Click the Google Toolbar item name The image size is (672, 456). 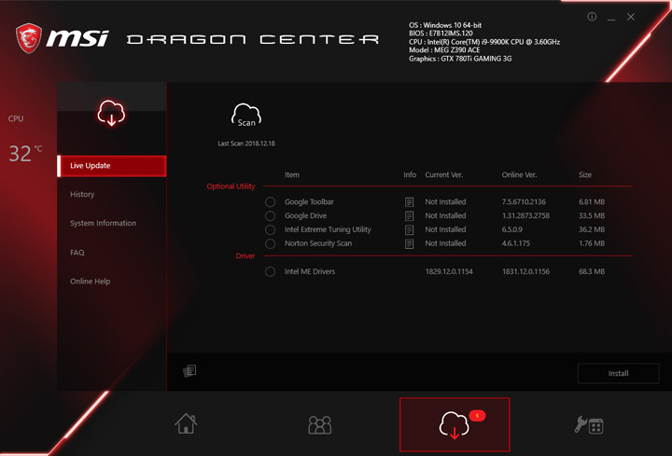tap(309, 201)
